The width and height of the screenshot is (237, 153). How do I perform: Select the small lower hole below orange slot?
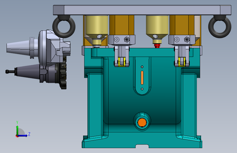click(x=142, y=89)
